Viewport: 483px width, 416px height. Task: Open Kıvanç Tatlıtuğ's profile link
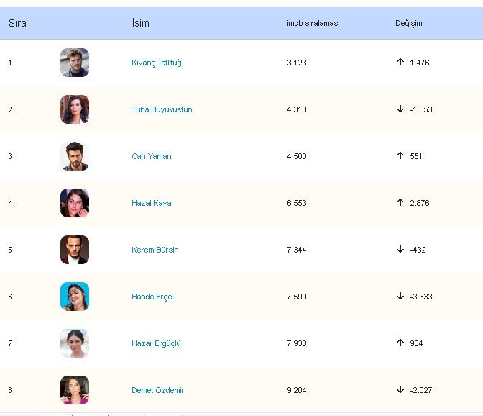pos(157,63)
